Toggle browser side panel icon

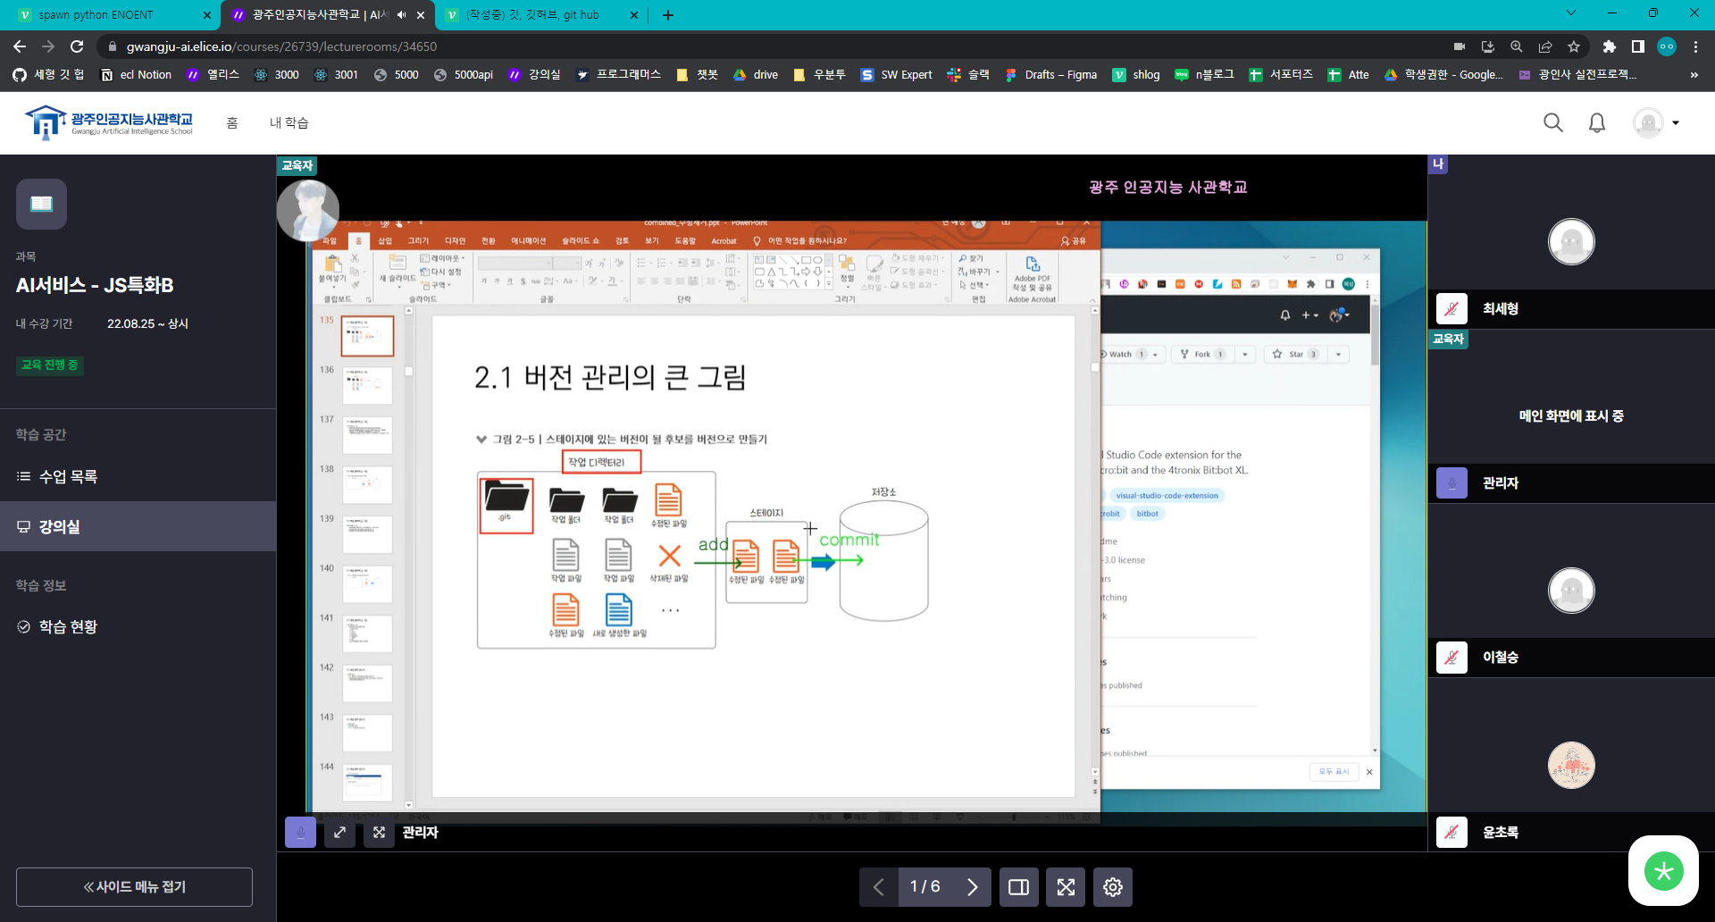pyautogui.click(x=1637, y=46)
